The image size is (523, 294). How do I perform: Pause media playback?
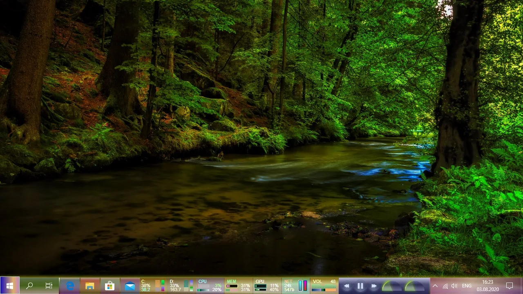(x=360, y=286)
